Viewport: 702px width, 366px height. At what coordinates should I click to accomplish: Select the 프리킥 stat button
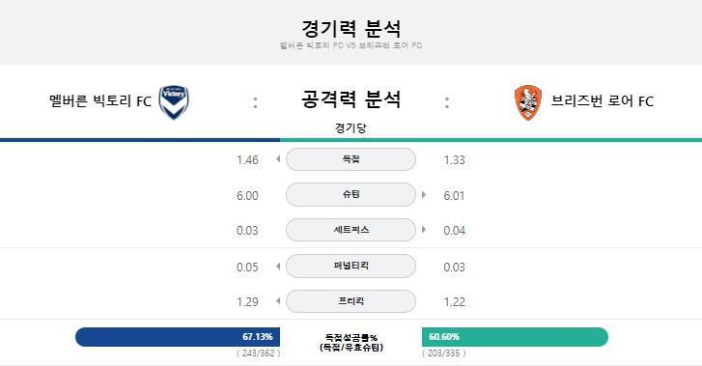pos(351,301)
